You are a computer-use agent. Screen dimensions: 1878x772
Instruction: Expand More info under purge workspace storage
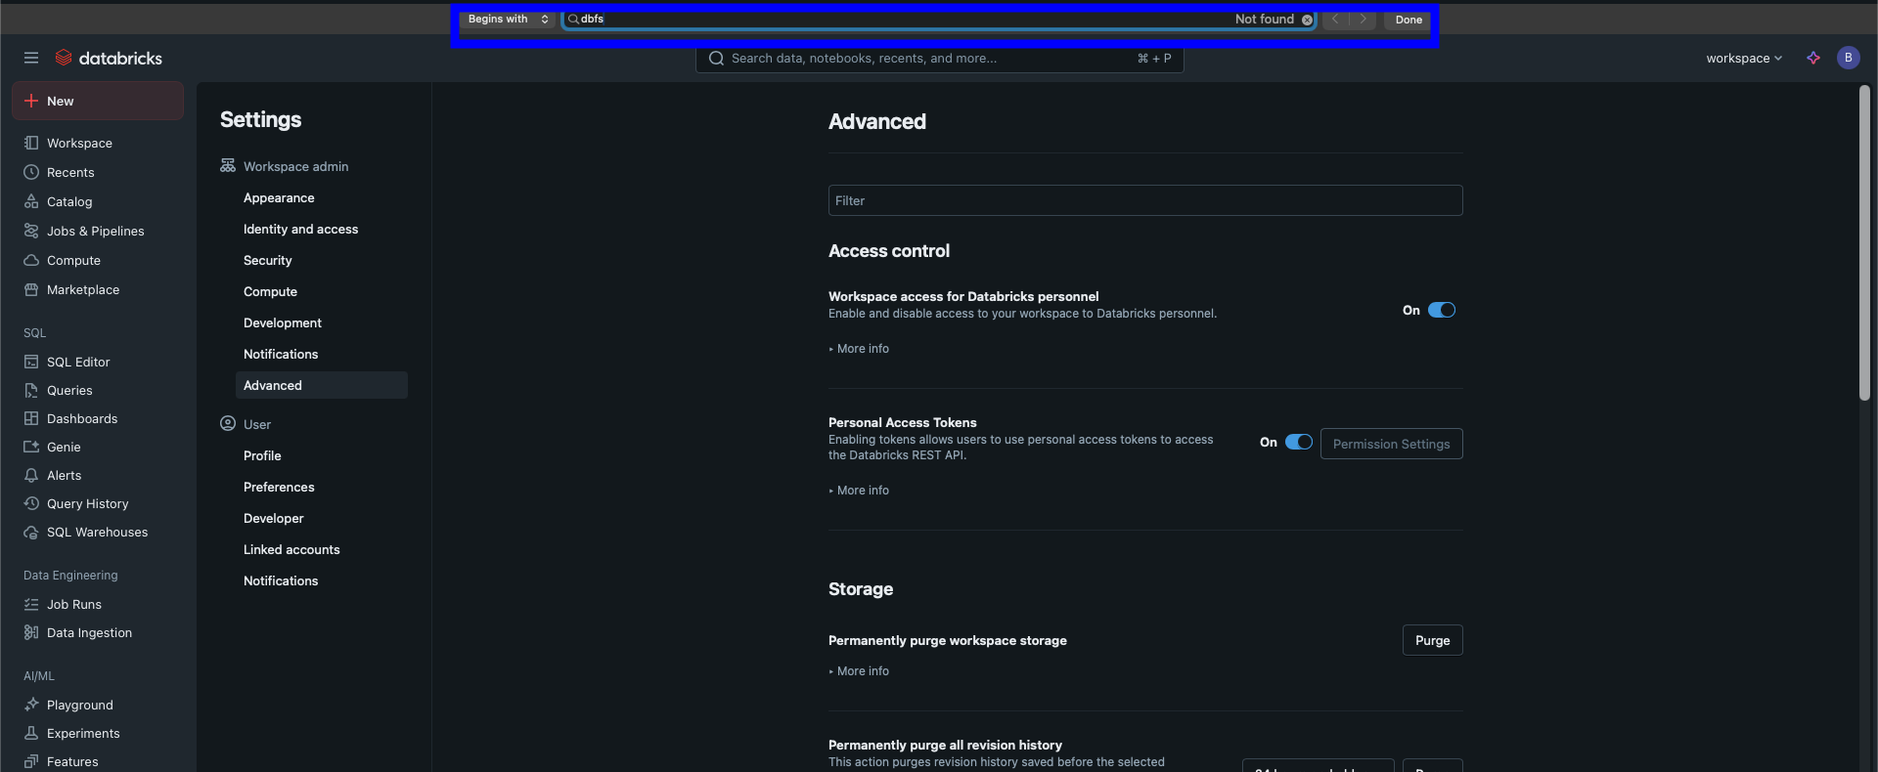click(x=859, y=671)
